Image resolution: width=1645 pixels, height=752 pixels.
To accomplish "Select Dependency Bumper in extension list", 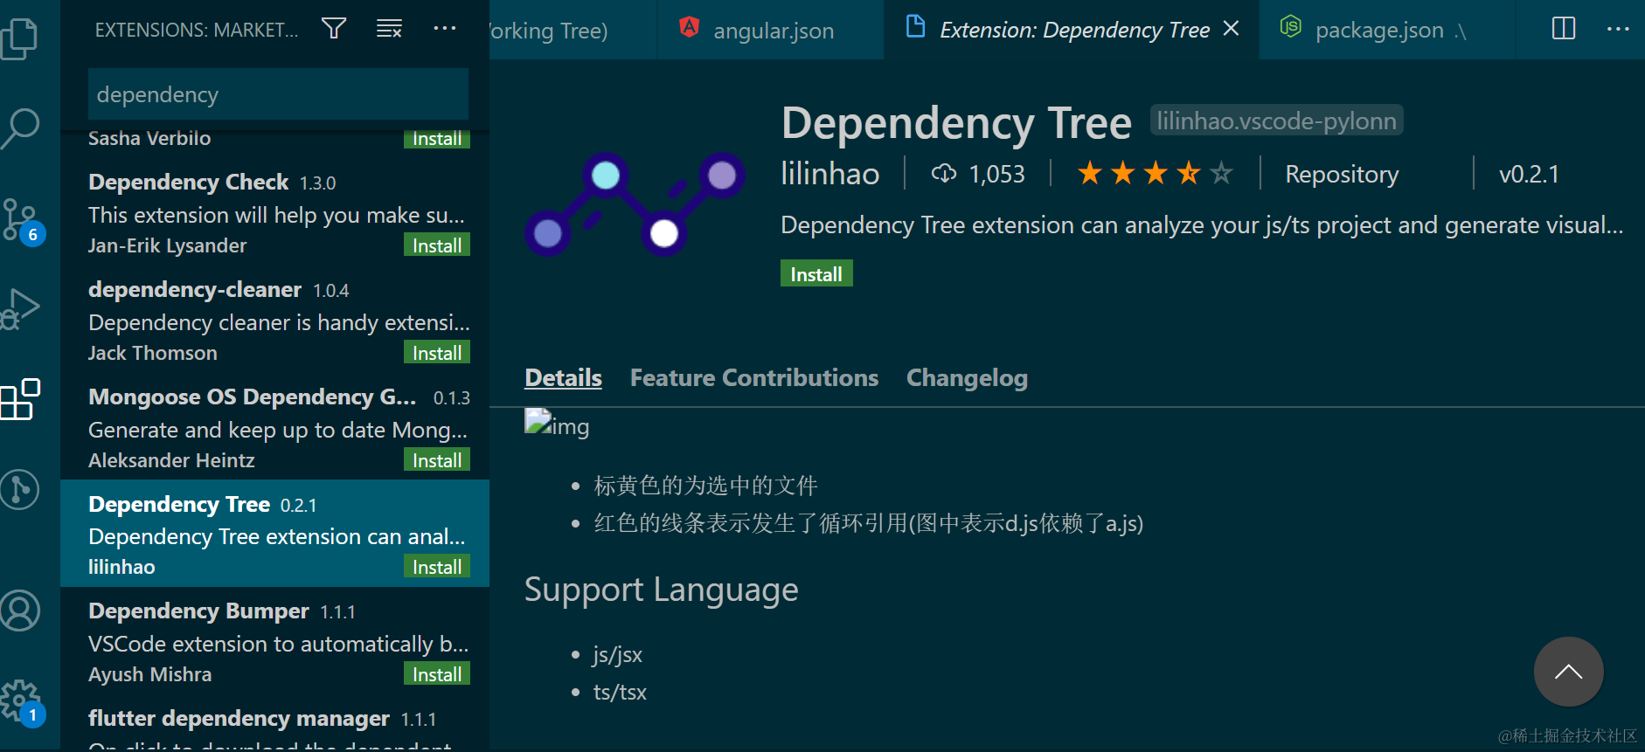I will coord(274,641).
